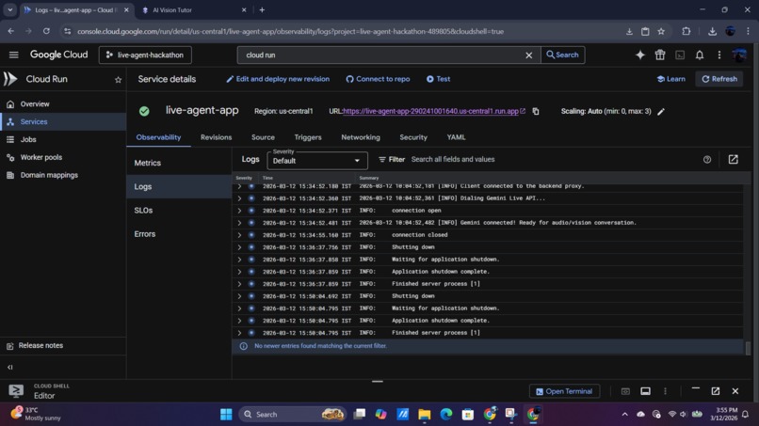The width and height of the screenshot is (759, 426).
Task: Reload the browser page
Action: (46, 31)
